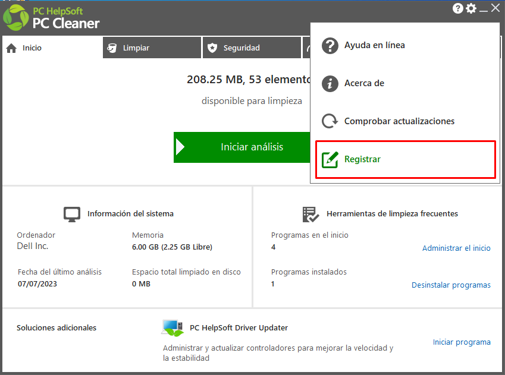The image size is (505, 375).
Task: Click the home icon on Inicio tab
Action: point(11,48)
